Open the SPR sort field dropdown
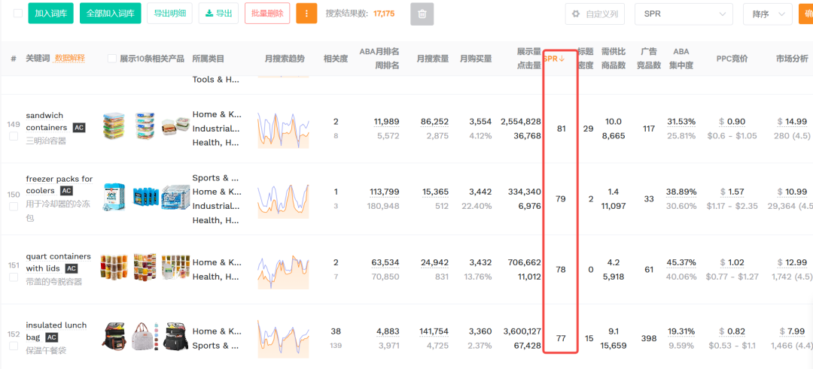This screenshot has width=813, height=369. pyautogui.click(x=684, y=14)
